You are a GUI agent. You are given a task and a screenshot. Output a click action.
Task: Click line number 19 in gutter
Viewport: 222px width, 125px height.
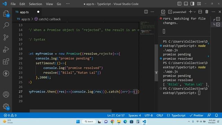pyautogui.click(x=20, y=53)
